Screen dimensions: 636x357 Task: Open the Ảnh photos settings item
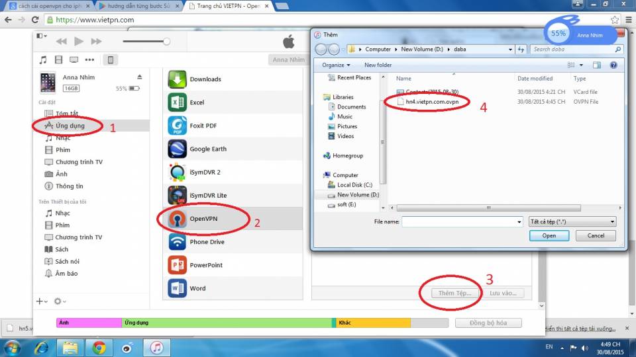(61, 174)
